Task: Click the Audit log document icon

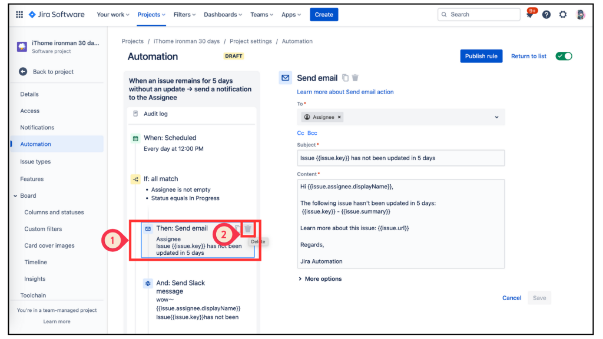Action: [135, 114]
